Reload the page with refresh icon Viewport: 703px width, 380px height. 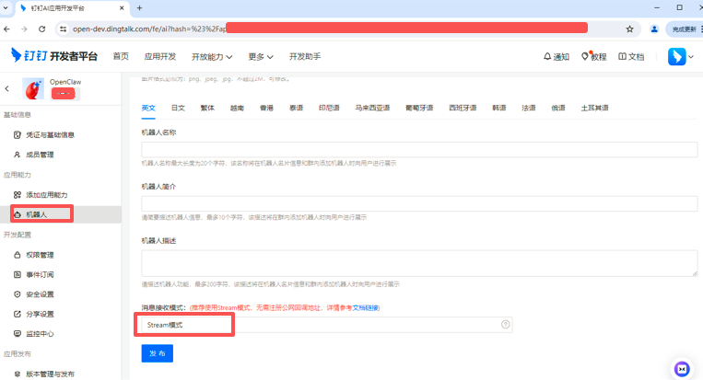tap(41, 29)
